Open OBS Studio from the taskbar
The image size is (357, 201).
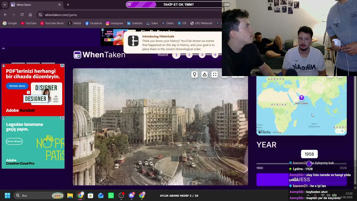point(121,195)
